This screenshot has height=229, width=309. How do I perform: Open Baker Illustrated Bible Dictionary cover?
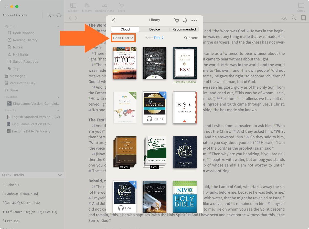124,63
